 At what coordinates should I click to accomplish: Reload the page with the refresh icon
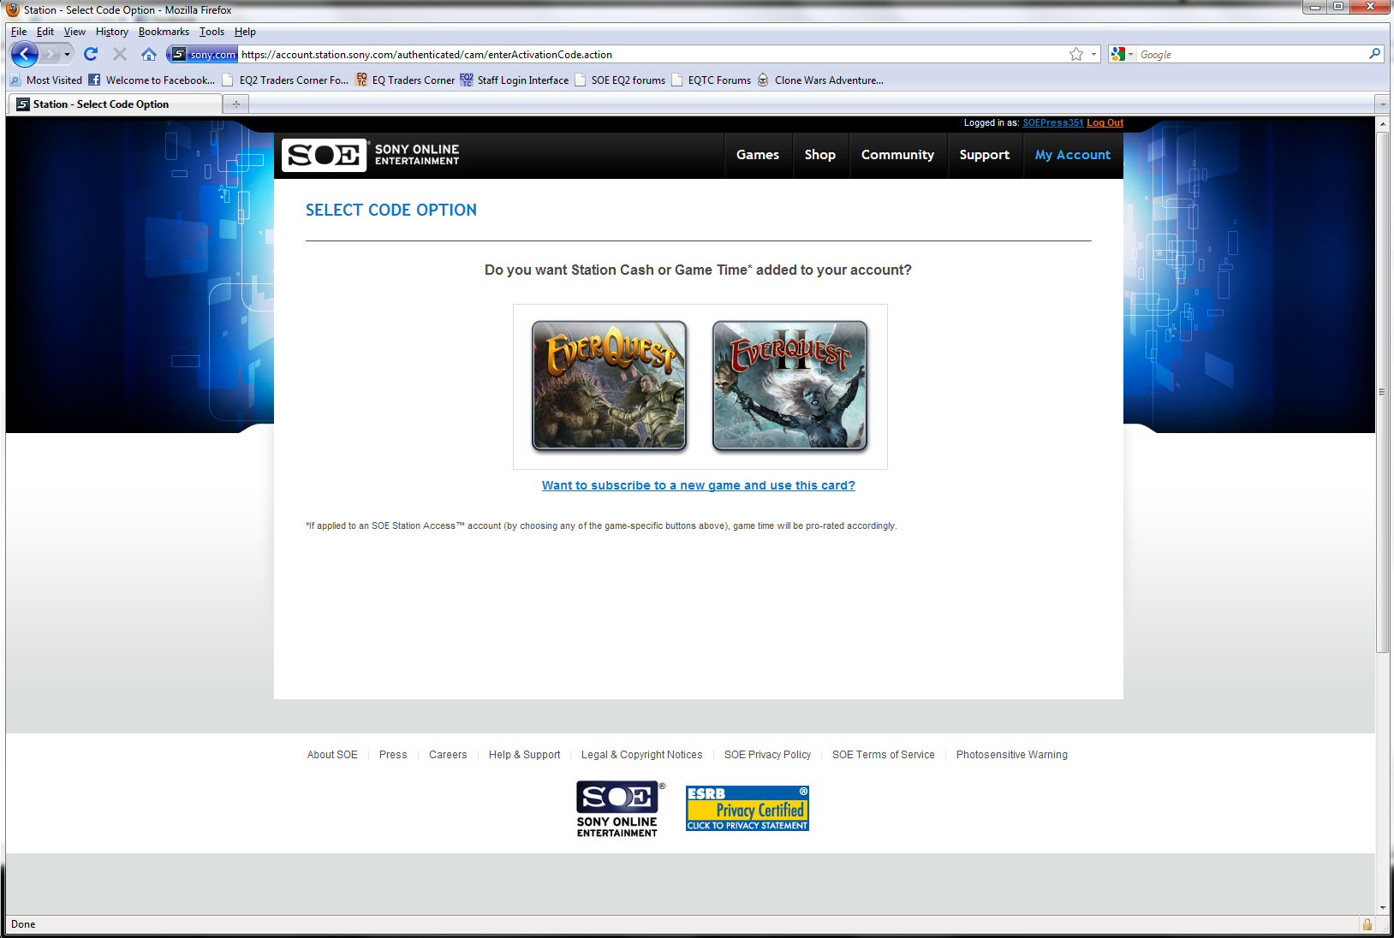pos(91,54)
